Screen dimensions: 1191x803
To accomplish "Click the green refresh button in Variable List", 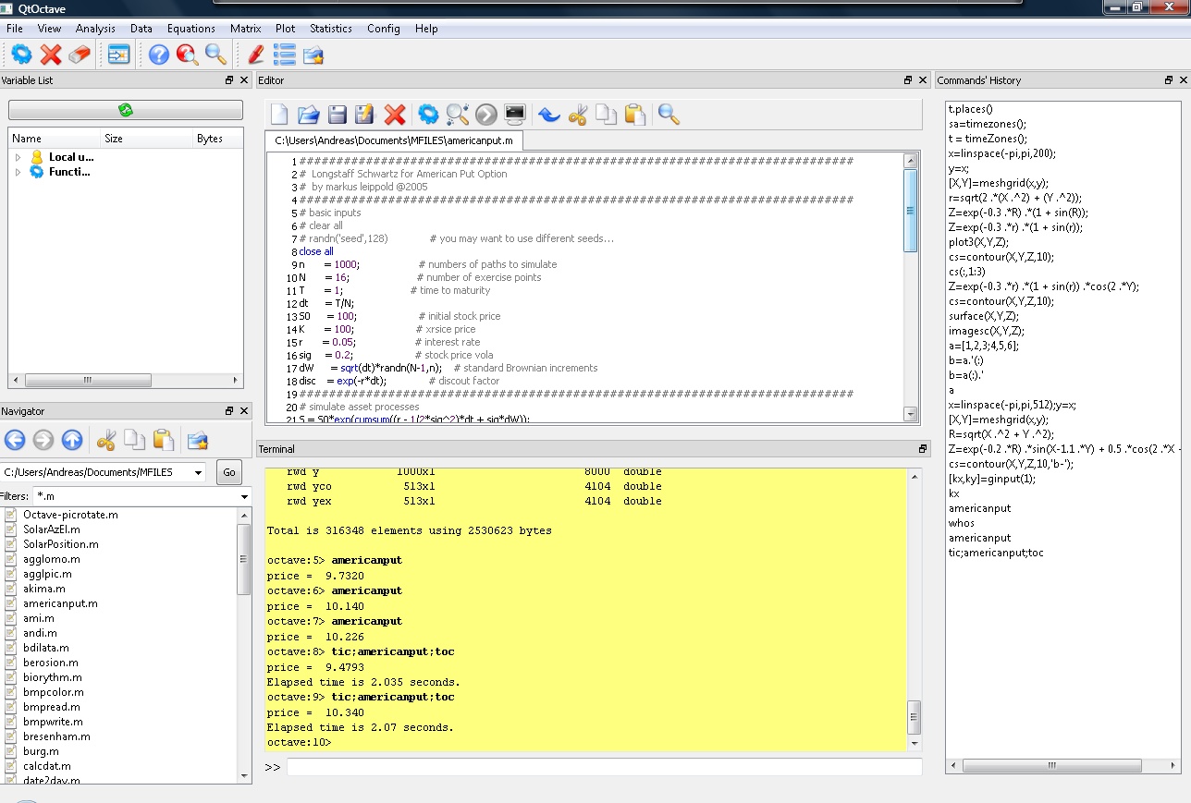I will coord(126,110).
